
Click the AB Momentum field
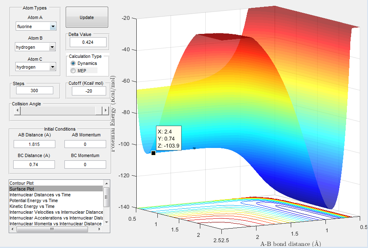tap(85, 144)
